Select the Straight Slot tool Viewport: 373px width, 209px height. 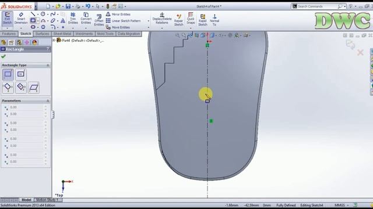click(x=33, y=27)
